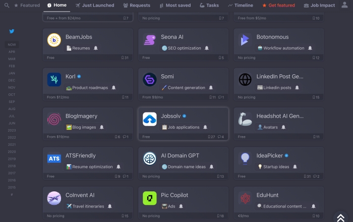Click the Botonomous play-shaped logo
353x222 pixels.
tap(245, 40)
